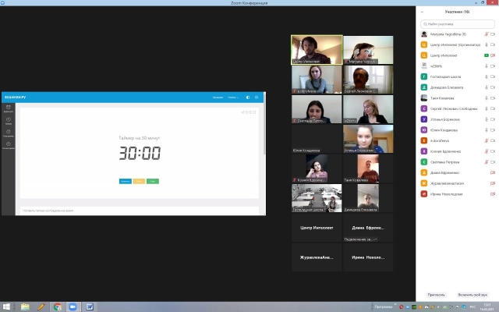Select Сергей Леонович Слободняк in participants list

click(458, 108)
